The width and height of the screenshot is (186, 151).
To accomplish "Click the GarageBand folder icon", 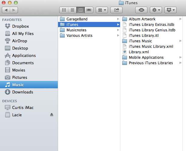I will pos(62,19).
